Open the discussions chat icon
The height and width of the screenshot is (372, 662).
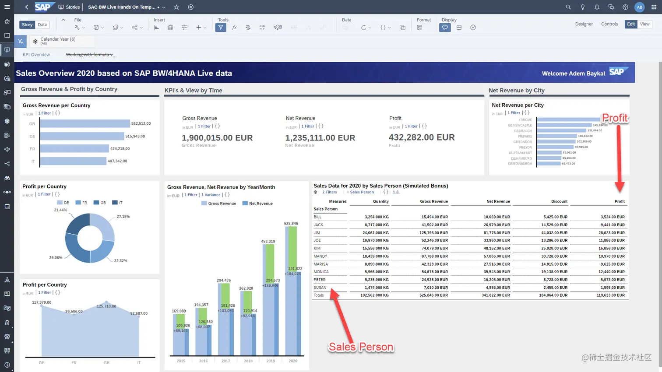click(x=611, y=7)
